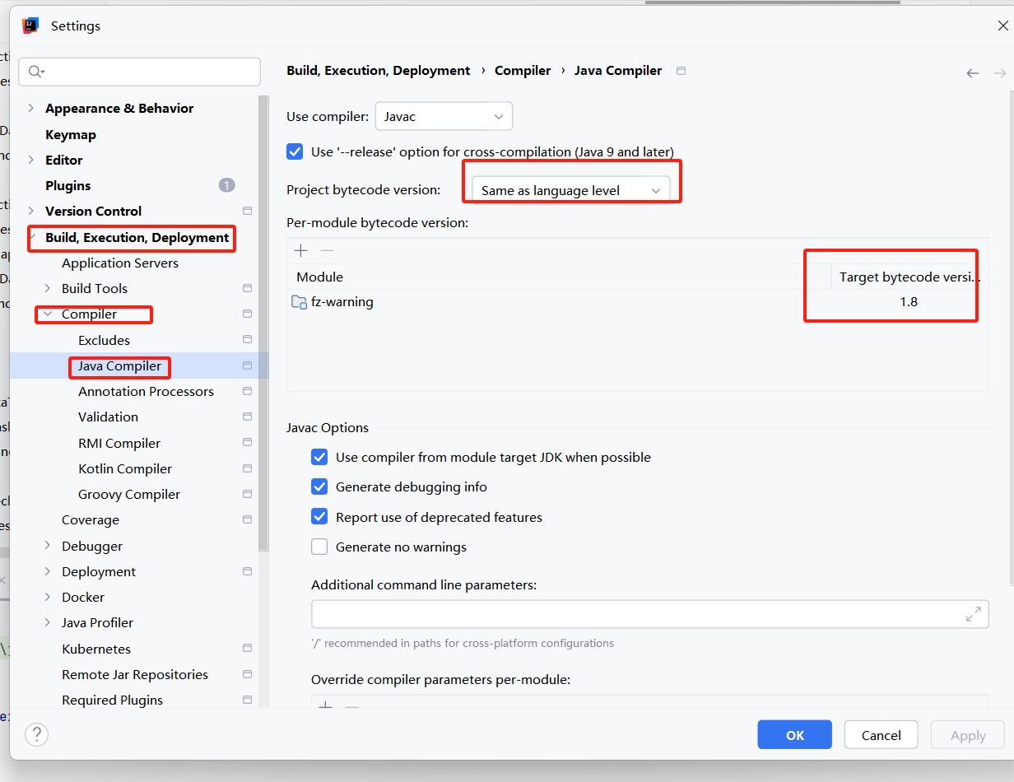Click project icon beside Required Plugins
Screen dimensions: 1014x782
pyautogui.click(x=247, y=700)
